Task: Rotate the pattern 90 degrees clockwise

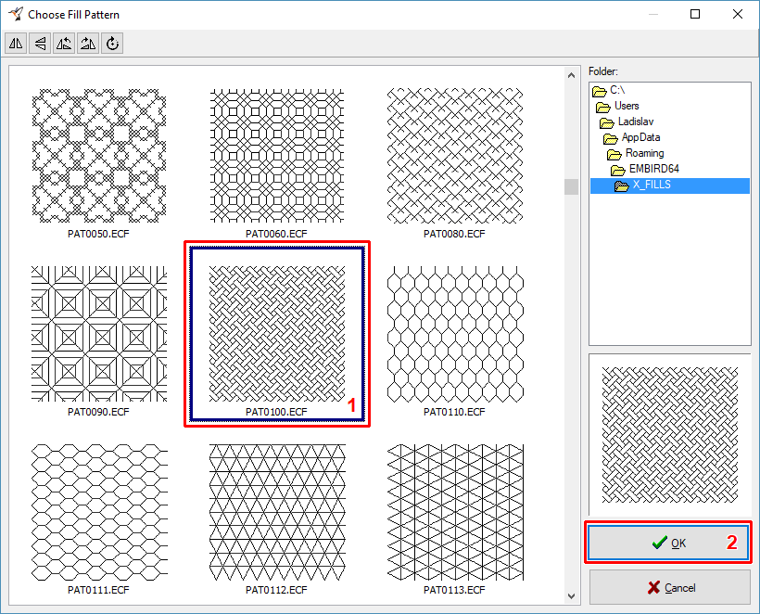Action: [87, 43]
